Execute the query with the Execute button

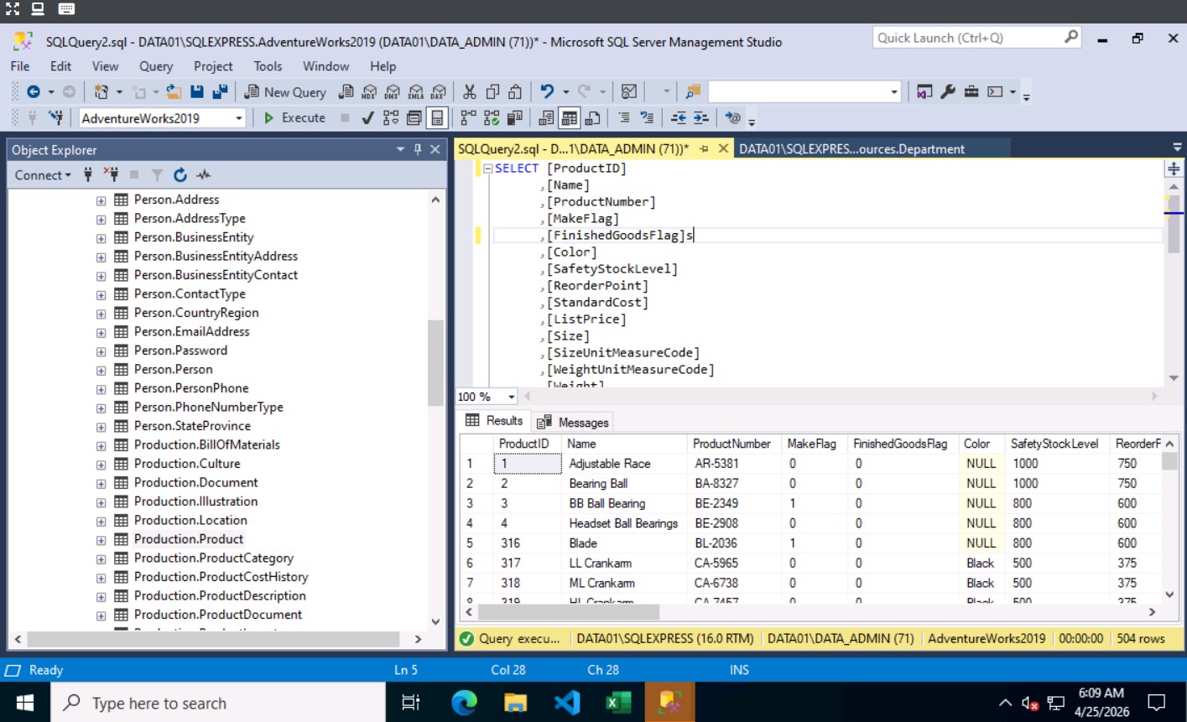point(294,117)
